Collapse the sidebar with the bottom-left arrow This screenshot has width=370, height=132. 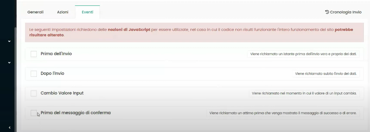pyautogui.click(x=9, y=127)
